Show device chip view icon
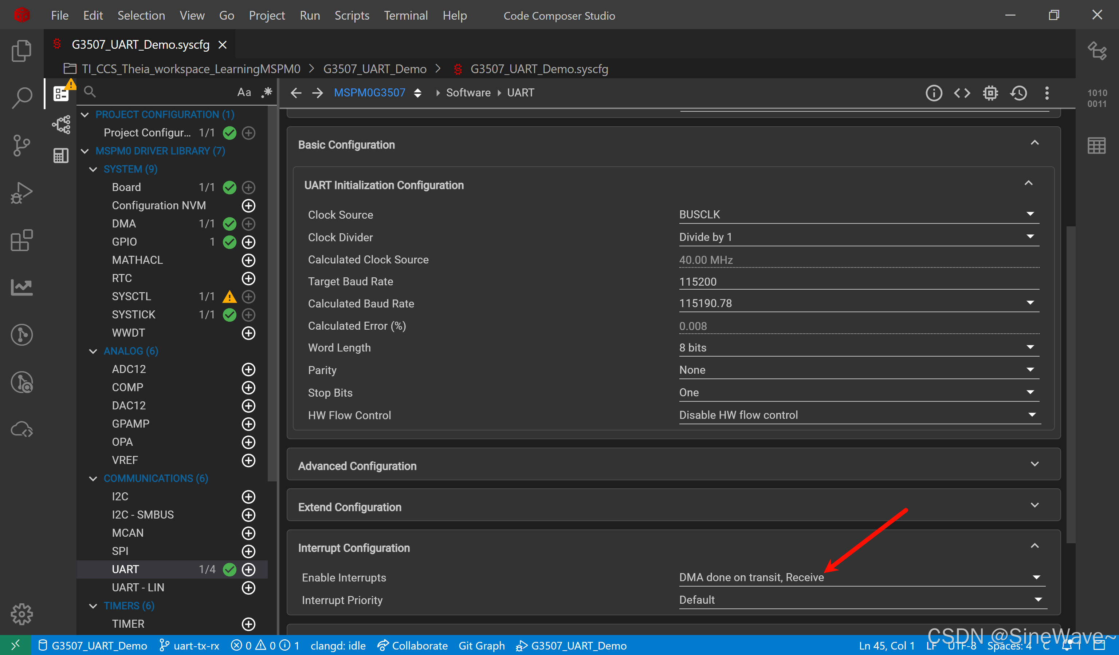 click(x=990, y=93)
